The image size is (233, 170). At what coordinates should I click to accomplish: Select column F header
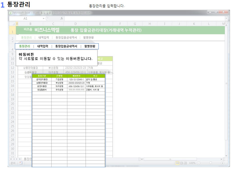pos(120,24)
